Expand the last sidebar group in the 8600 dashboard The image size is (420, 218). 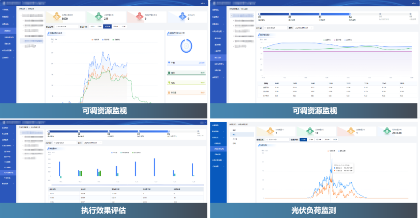(8, 58)
